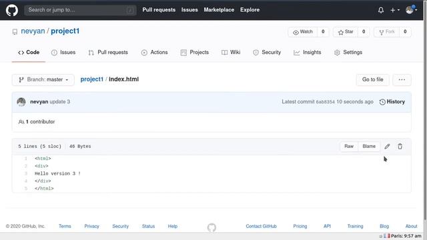Switch to the Projects tab
The width and height of the screenshot is (427, 240).
click(195, 52)
